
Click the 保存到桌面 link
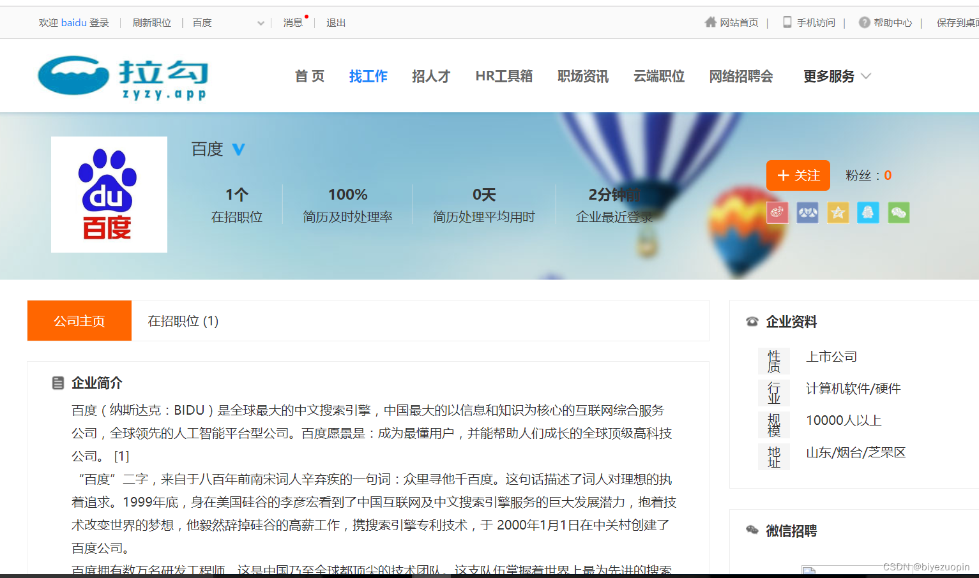tap(957, 22)
